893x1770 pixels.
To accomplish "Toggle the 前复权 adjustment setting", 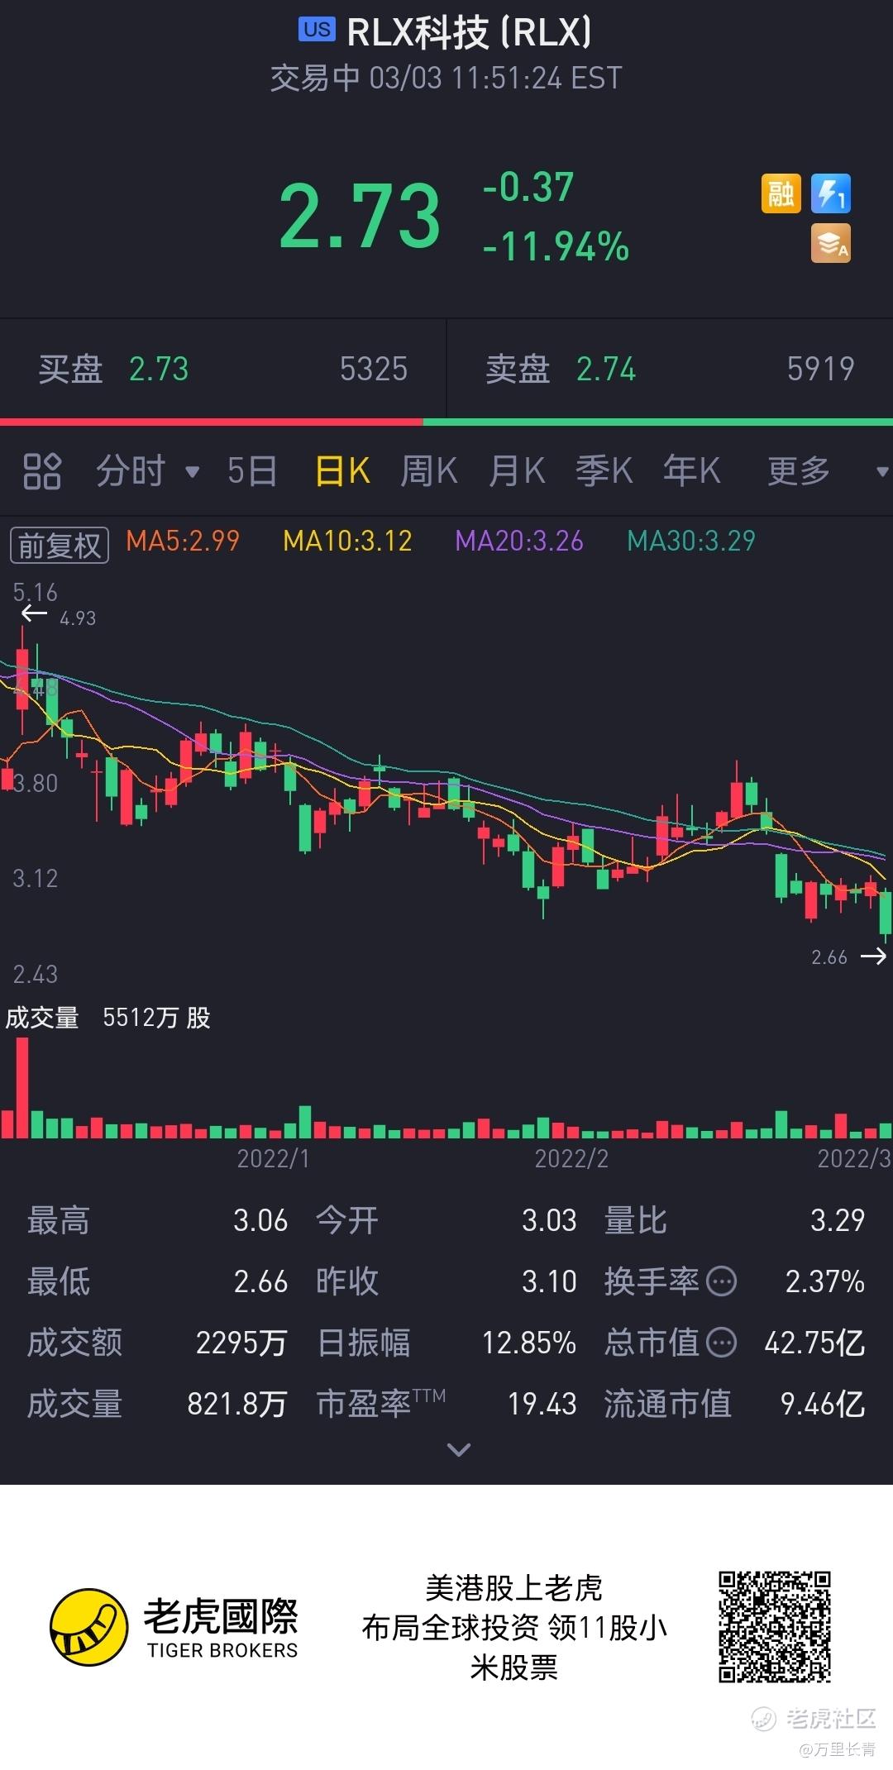I will point(59,546).
